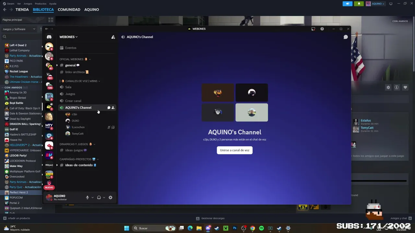Viewport: 415px width, 233px height.
Task: Open Discord direct messages home icon
Action: pyautogui.click(x=49, y=37)
